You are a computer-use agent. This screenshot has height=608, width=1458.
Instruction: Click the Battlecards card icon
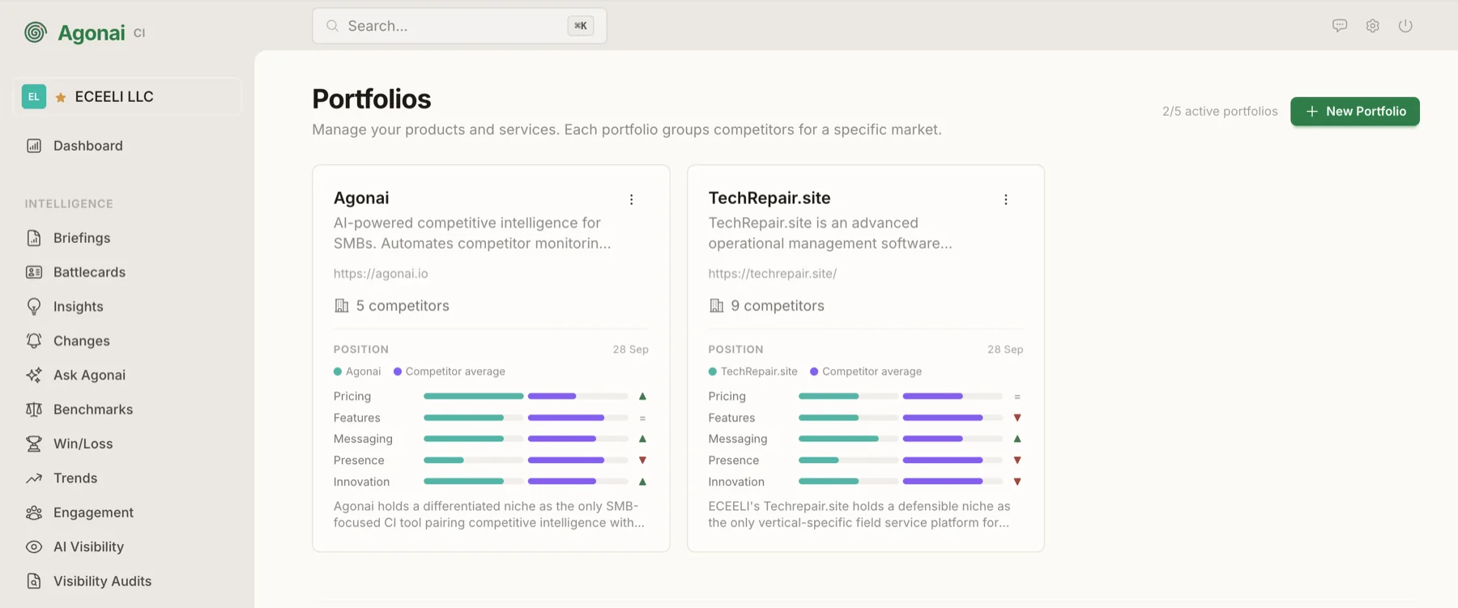click(x=34, y=272)
